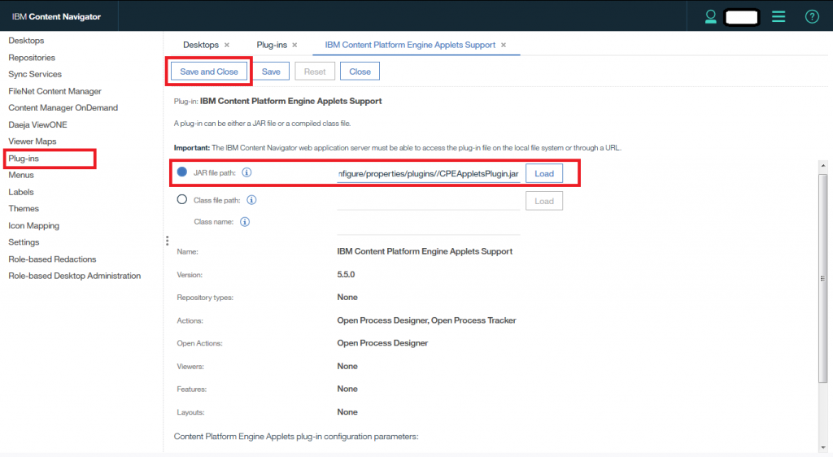Open Icon Mapping in the sidebar

tap(33, 225)
